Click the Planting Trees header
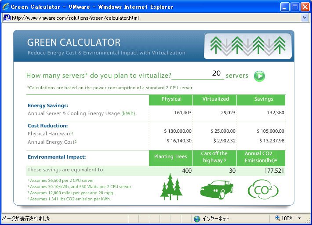 tap(171, 158)
